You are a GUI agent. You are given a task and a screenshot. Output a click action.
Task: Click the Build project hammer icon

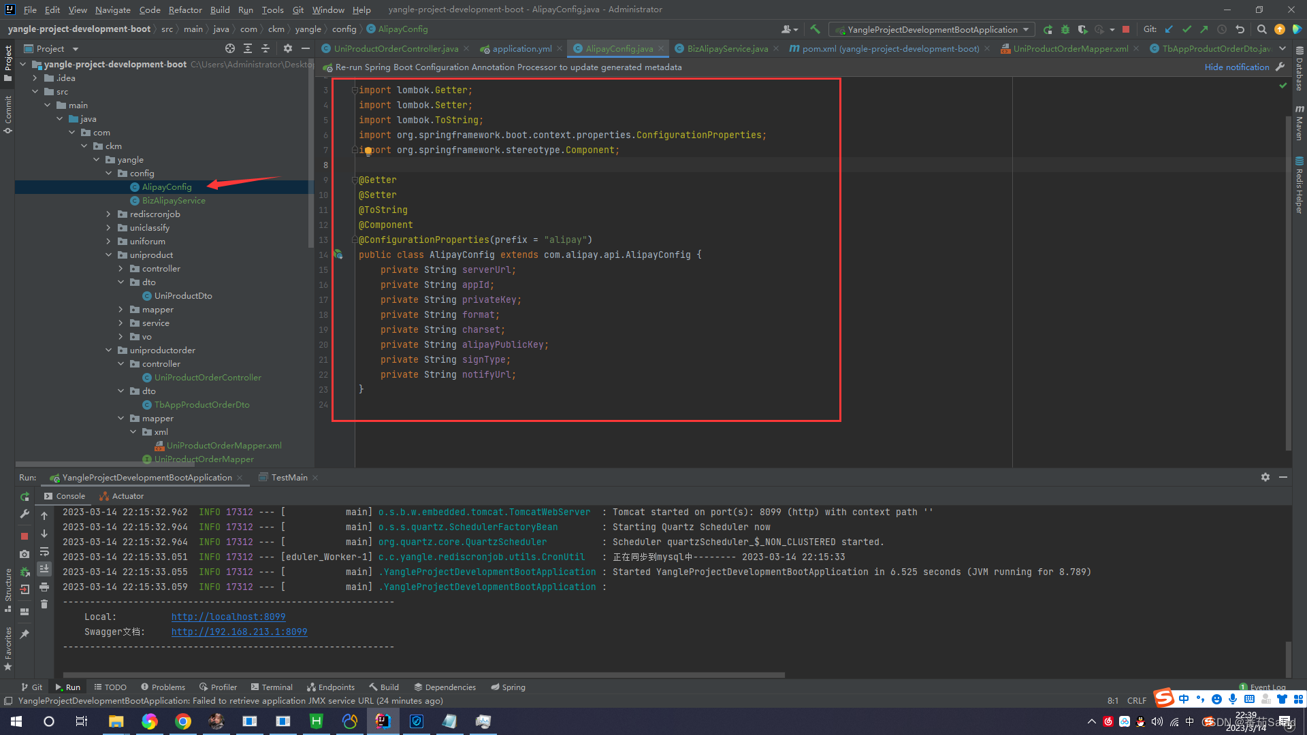click(815, 29)
